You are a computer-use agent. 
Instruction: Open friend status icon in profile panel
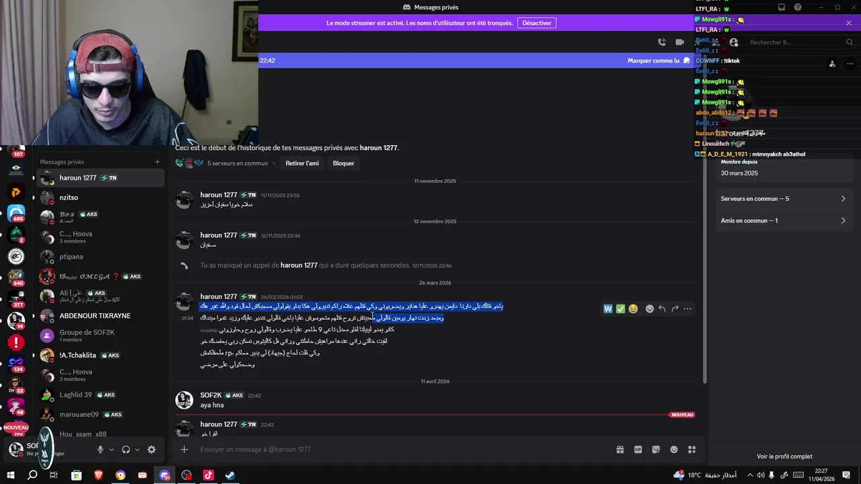[x=832, y=64]
